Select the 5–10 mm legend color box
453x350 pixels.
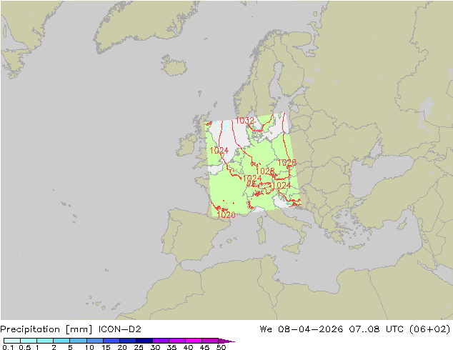click(x=78, y=341)
